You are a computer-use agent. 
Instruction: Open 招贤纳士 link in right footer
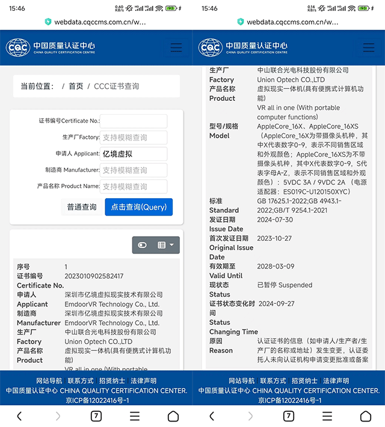pos(304,381)
